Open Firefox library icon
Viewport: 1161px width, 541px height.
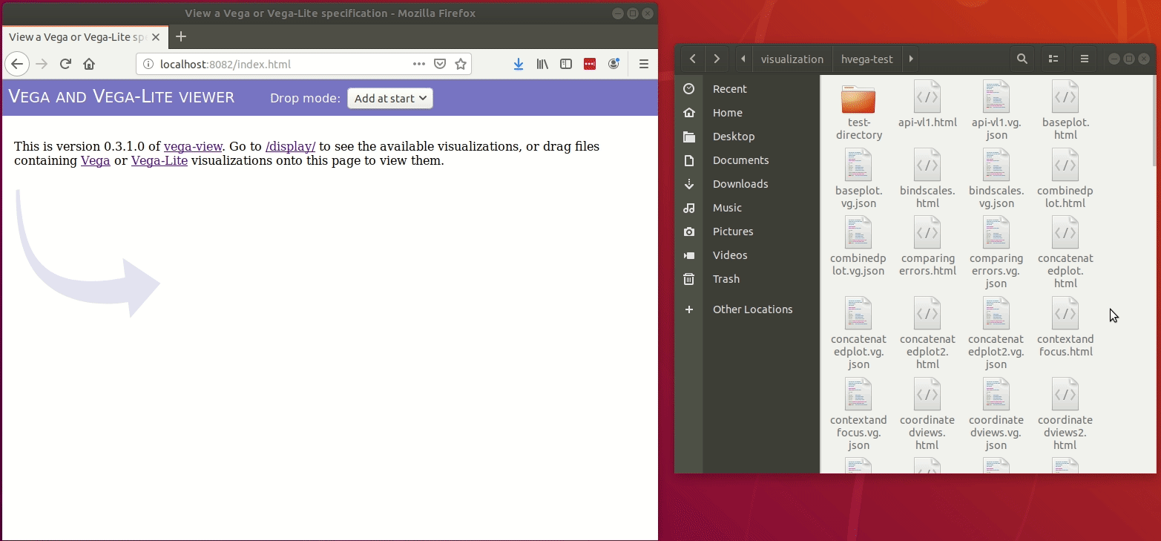click(x=542, y=64)
